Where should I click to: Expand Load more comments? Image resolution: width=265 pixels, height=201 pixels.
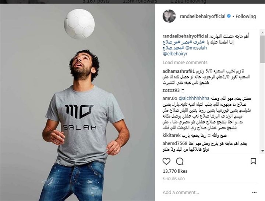[185, 62]
